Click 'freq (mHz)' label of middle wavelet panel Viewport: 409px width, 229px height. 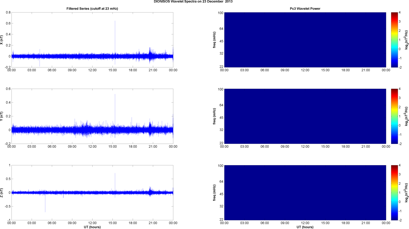pos(214,116)
